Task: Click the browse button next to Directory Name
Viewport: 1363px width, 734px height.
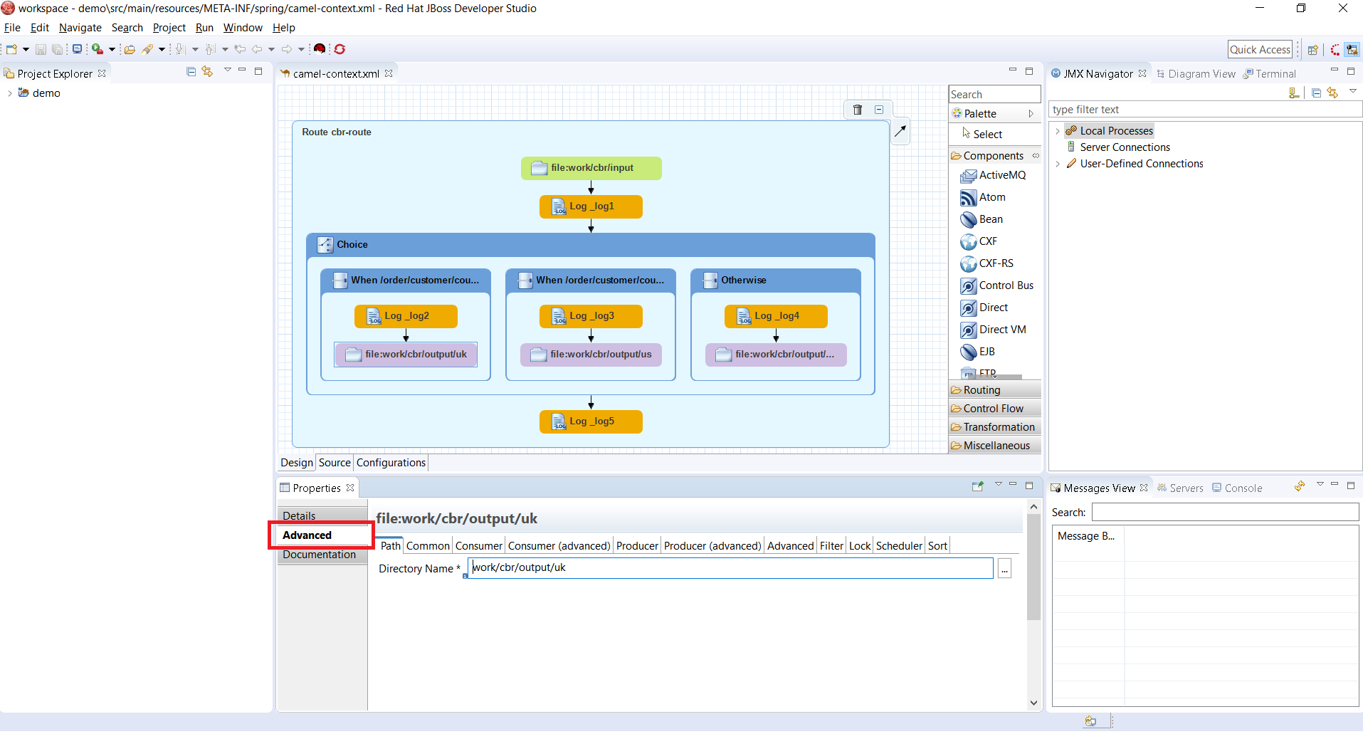Action: pyautogui.click(x=1004, y=569)
